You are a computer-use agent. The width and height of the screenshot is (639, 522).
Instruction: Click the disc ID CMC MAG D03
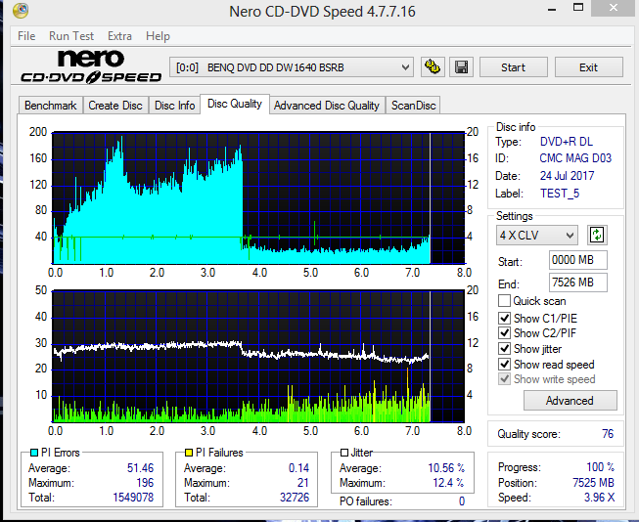click(x=575, y=158)
